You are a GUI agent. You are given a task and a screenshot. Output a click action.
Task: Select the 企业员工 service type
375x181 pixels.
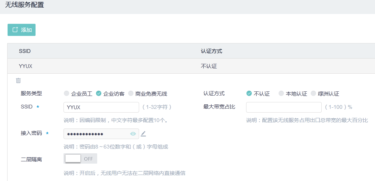point(67,94)
